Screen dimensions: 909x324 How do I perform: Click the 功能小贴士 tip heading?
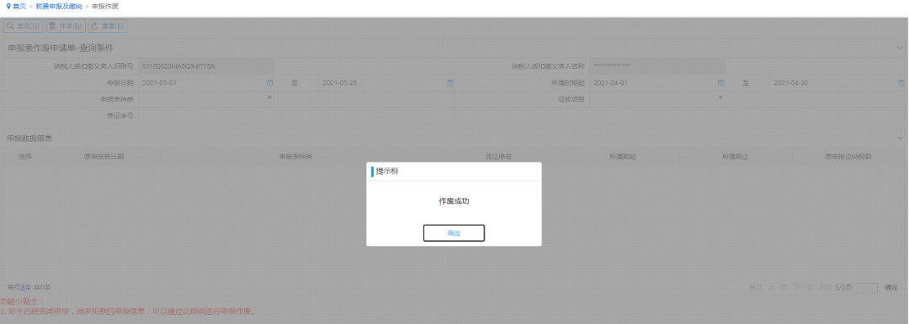click(x=22, y=301)
